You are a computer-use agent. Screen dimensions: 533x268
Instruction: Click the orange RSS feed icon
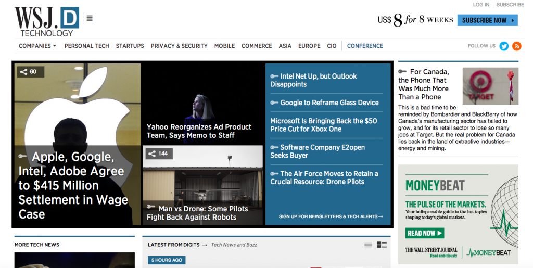[516, 46]
